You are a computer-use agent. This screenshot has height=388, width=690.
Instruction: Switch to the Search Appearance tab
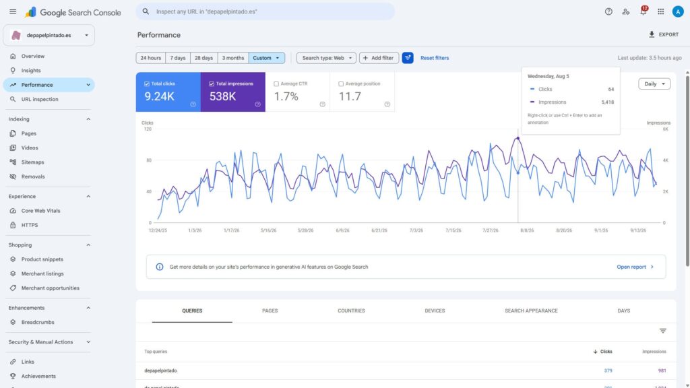coord(531,311)
